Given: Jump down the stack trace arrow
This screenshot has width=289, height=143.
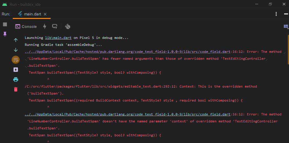Looking at the screenshot, I should (x=16, y=50).
